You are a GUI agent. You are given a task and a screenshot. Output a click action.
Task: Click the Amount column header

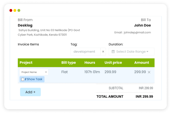point(141,62)
